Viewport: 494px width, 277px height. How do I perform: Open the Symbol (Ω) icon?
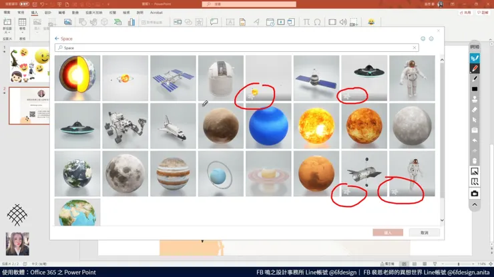(x=317, y=22)
